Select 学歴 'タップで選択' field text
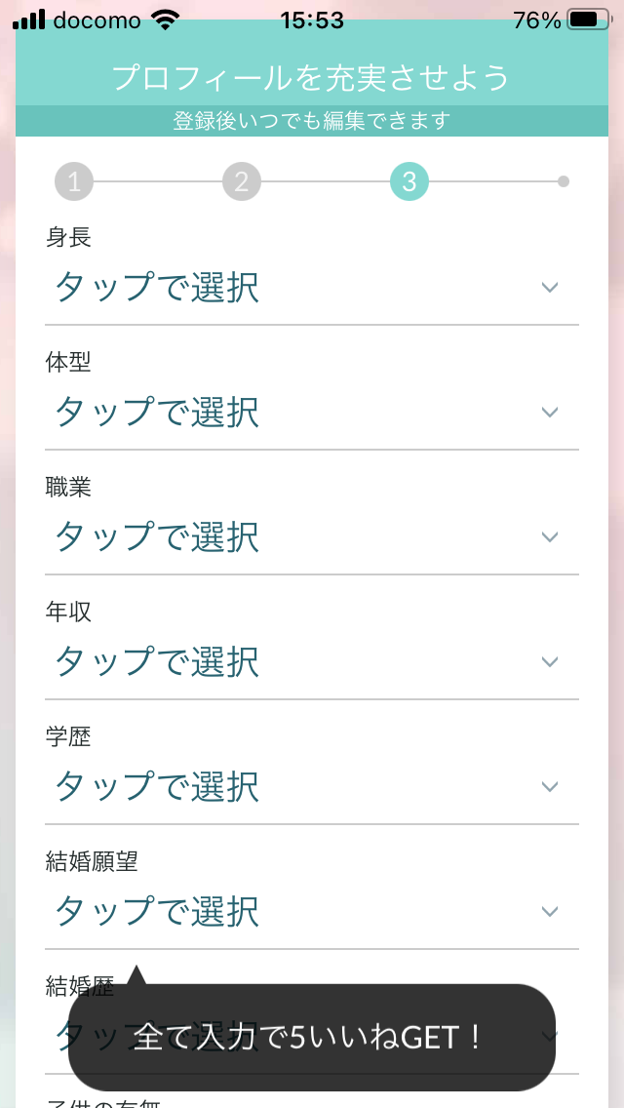Viewport: 624px width, 1108px height. [157, 787]
